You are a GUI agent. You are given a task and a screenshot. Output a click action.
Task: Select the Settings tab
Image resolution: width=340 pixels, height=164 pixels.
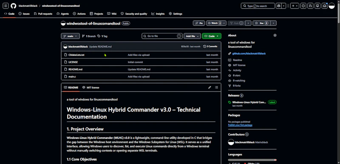coord(176,14)
